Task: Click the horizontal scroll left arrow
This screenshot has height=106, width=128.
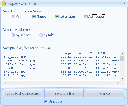Action: pyautogui.click(x=6, y=83)
